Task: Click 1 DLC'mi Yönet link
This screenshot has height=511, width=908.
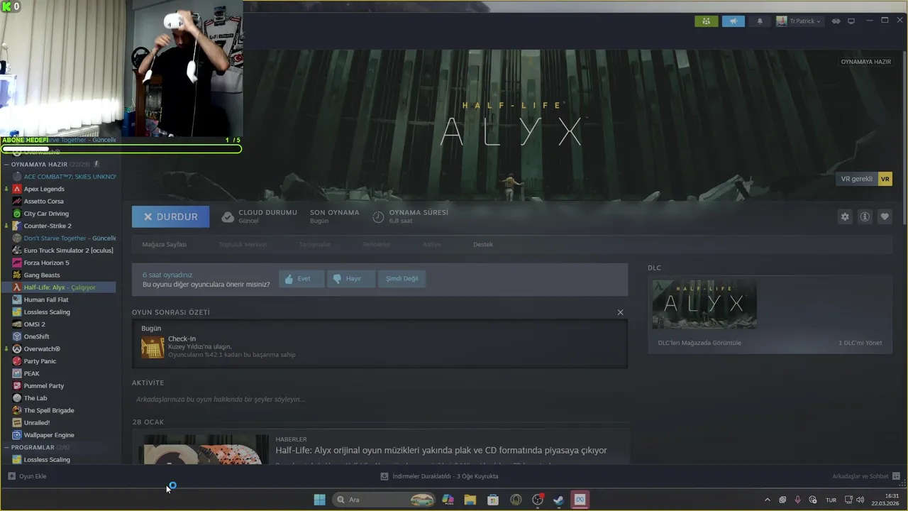Action: pos(860,343)
